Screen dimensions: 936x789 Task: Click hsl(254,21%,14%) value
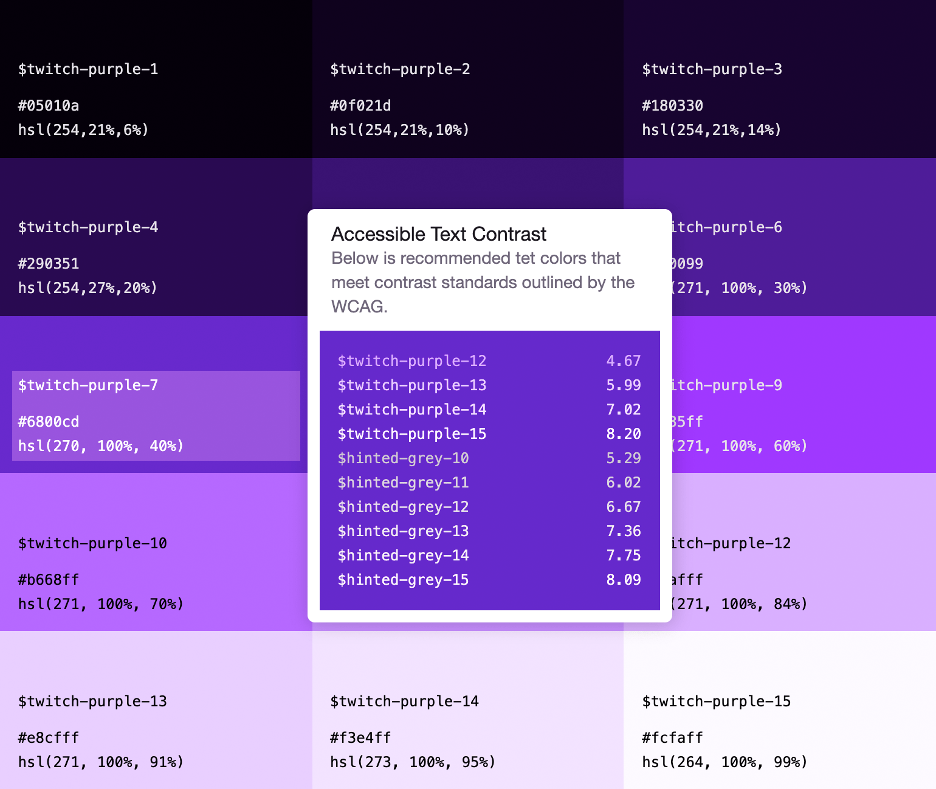[712, 130]
